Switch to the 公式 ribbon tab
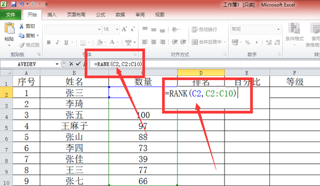This screenshot has width=320, height=186. coord(101,14)
